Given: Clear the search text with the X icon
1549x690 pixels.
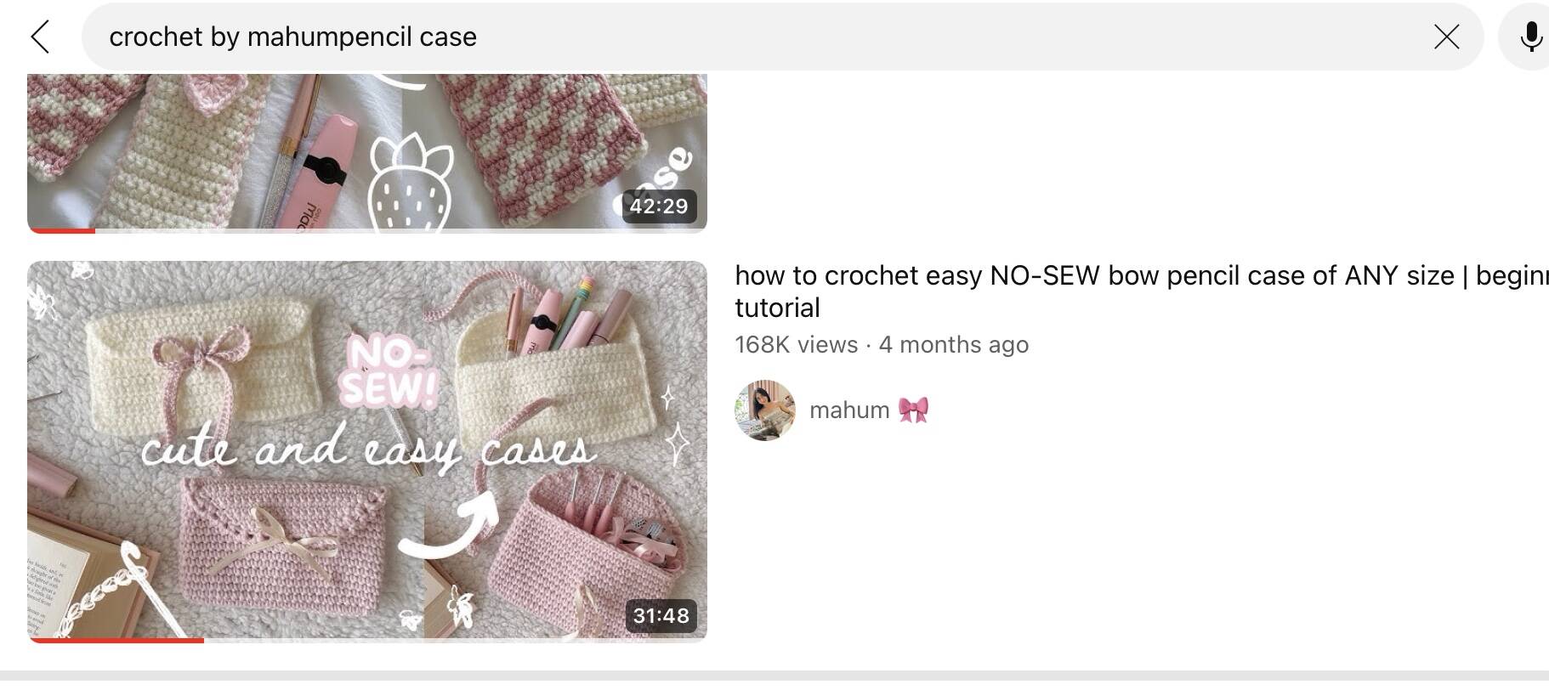Looking at the screenshot, I should click(1446, 37).
